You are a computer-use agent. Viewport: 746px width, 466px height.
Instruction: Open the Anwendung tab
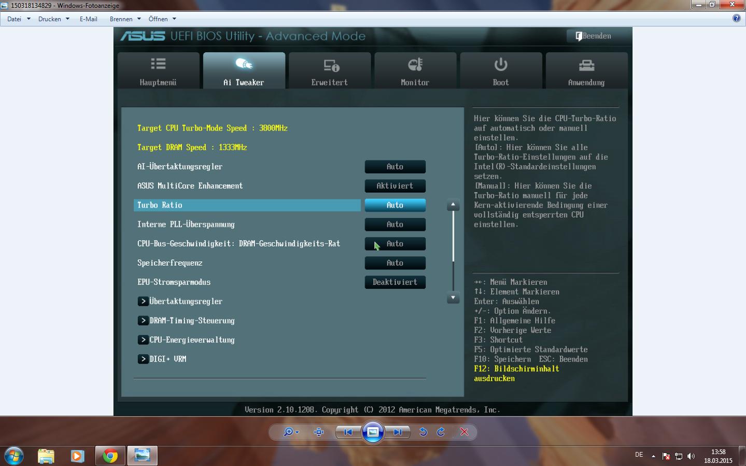[586, 70]
